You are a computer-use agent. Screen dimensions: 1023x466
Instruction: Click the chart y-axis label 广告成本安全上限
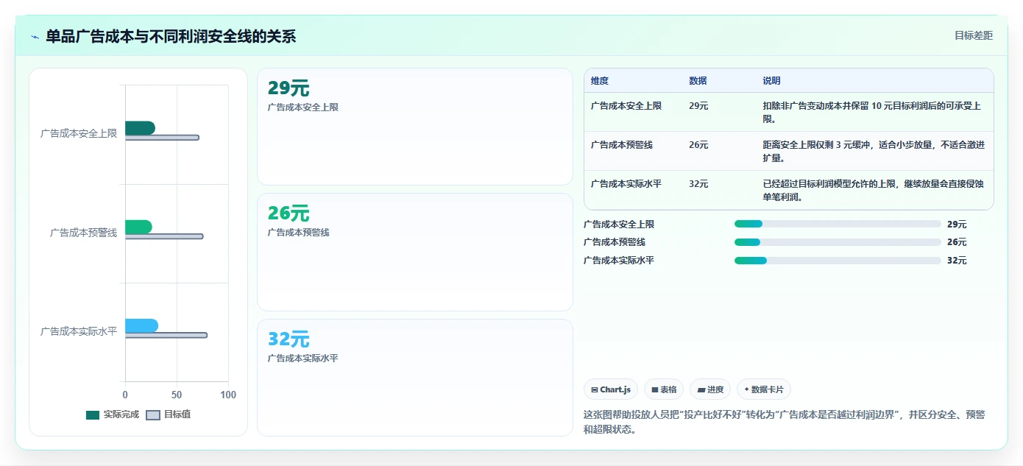pyautogui.click(x=79, y=134)
